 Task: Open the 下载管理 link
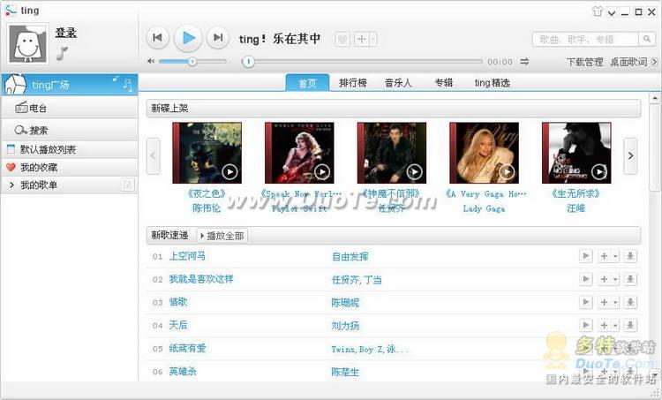(x=584, y=62)
